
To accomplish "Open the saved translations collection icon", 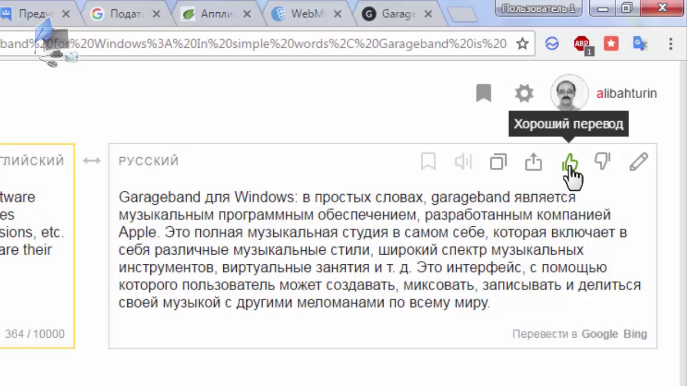I will (x=484, y=93).
